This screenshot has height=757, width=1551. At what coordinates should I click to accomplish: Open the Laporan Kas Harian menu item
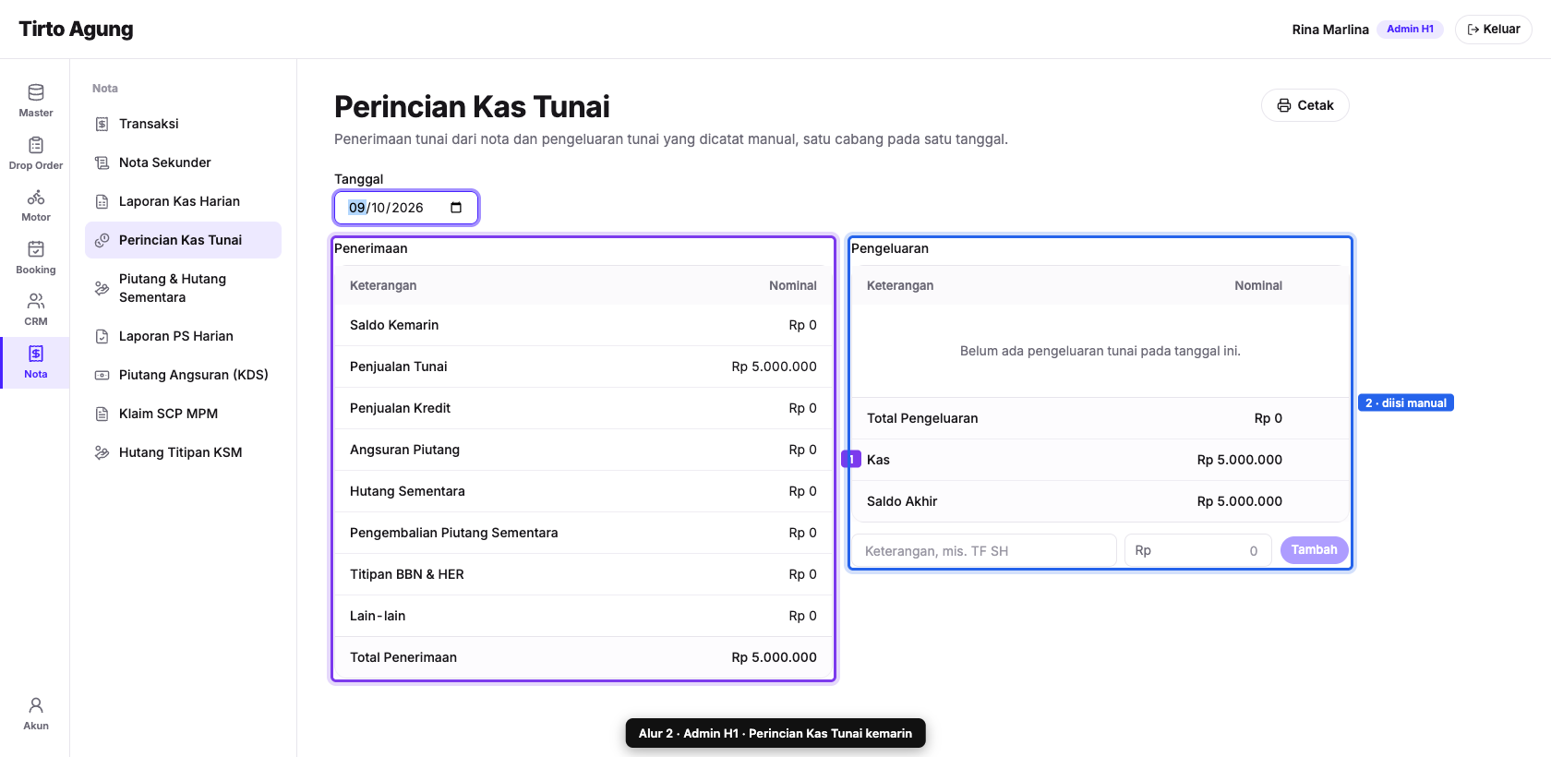tap(183, 201)
